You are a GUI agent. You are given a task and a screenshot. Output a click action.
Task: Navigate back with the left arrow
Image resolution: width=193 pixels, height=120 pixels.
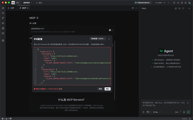164,3
